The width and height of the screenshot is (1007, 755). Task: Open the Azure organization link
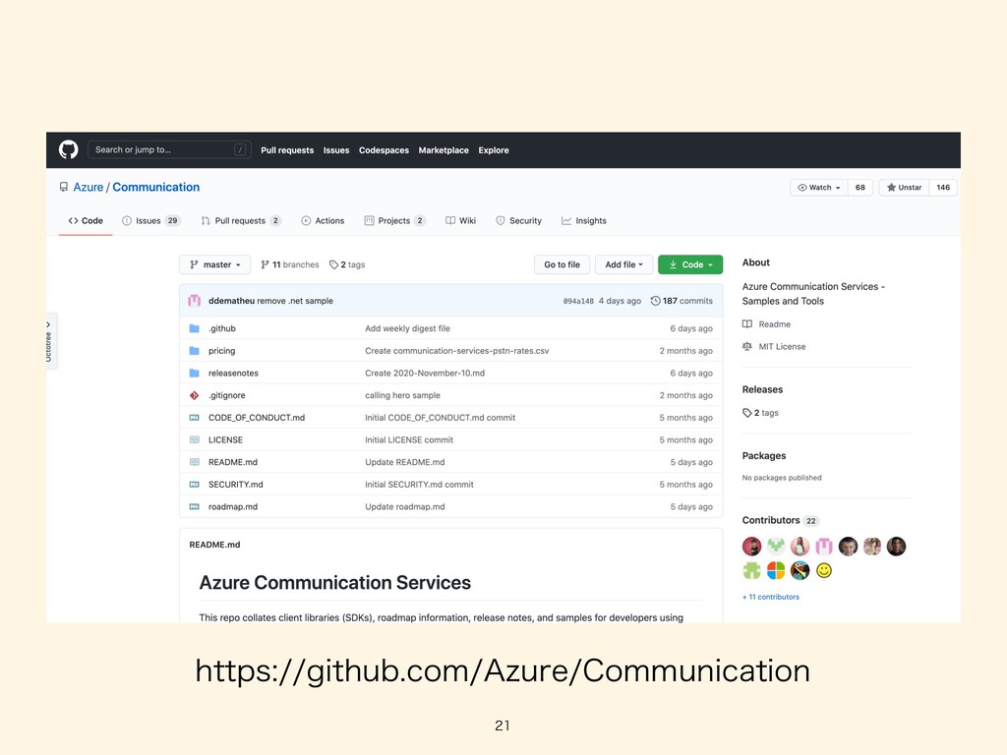pos(88,187)
